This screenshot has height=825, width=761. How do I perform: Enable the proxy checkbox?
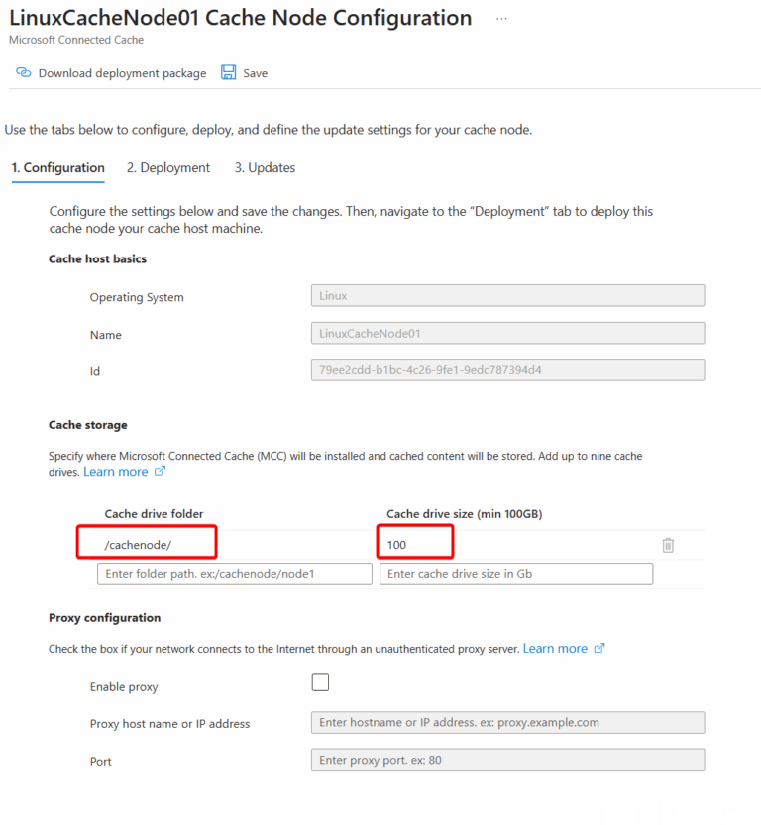320,682
